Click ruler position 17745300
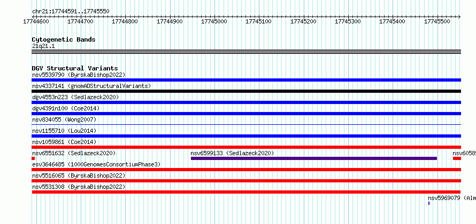The width and height of the screenshot is (476, 224). 348,21
